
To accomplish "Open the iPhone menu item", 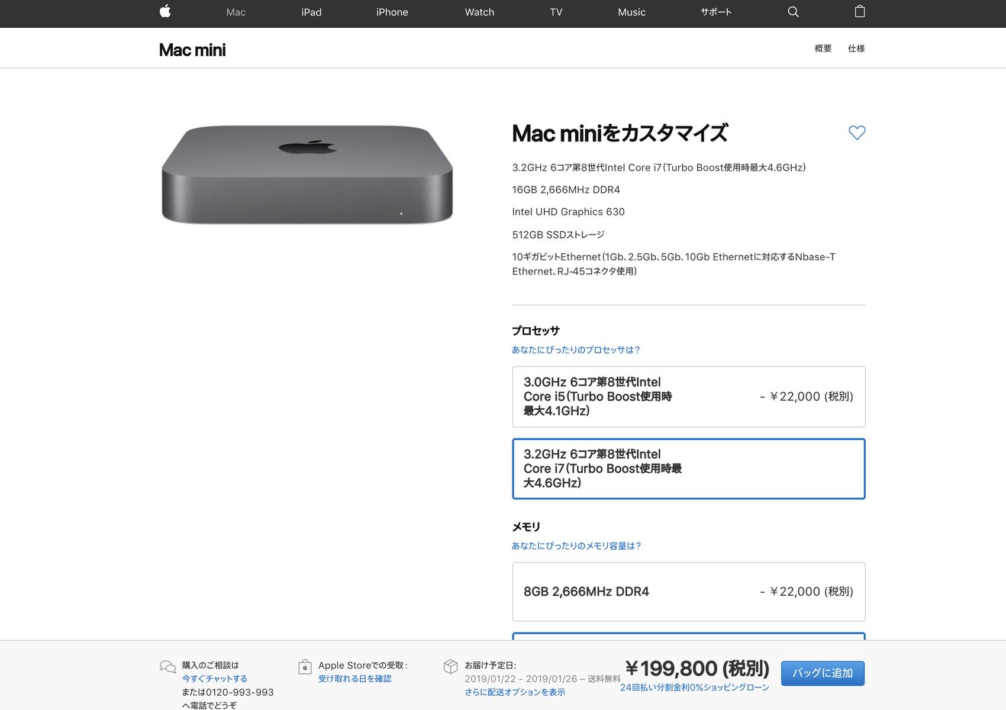I will [392, 12].
